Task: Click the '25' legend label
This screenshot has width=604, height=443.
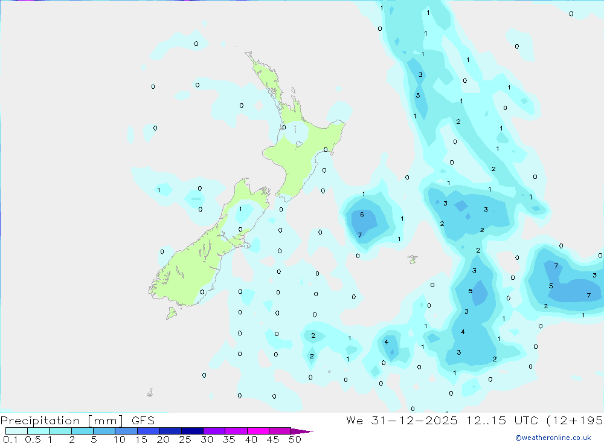Action: coord(185,439)
